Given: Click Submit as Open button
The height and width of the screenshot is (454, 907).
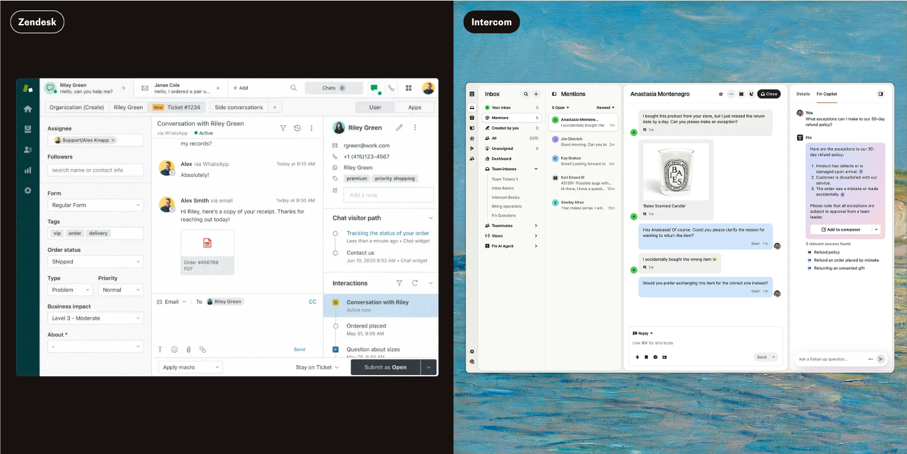Looking at the screenshot, I should pyautogui.click(x=385, y=367).
